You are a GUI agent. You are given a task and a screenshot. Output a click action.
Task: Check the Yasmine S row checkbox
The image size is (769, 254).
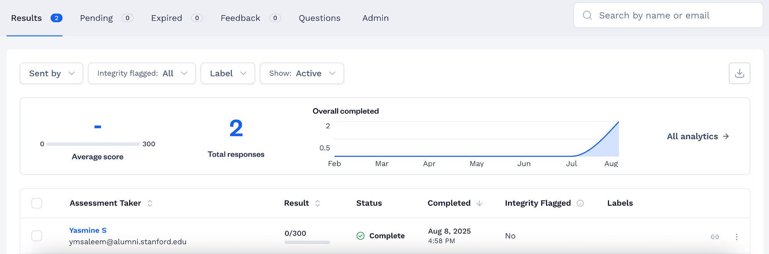[37, 236]
